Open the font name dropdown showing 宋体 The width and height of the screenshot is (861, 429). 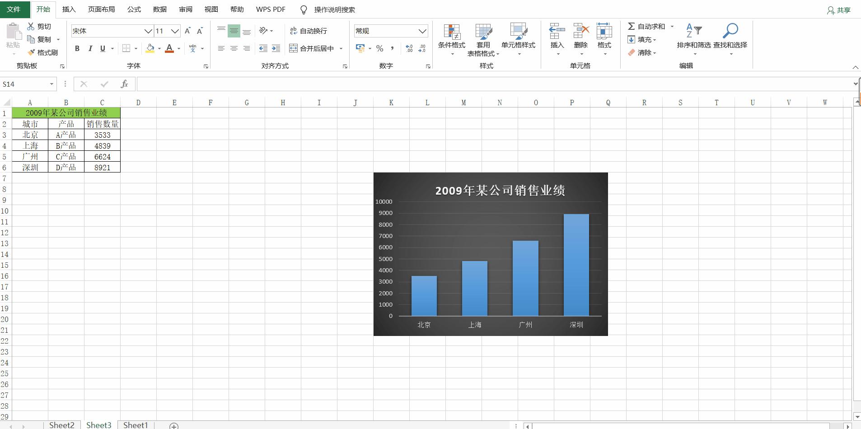[148, 31]
